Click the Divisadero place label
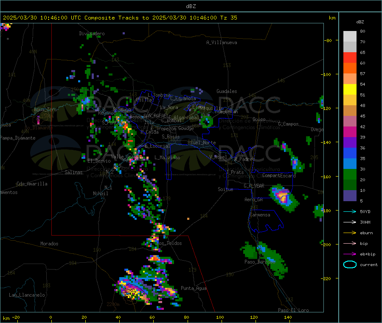Screen dimensions: 382x323 coord(92,34)
